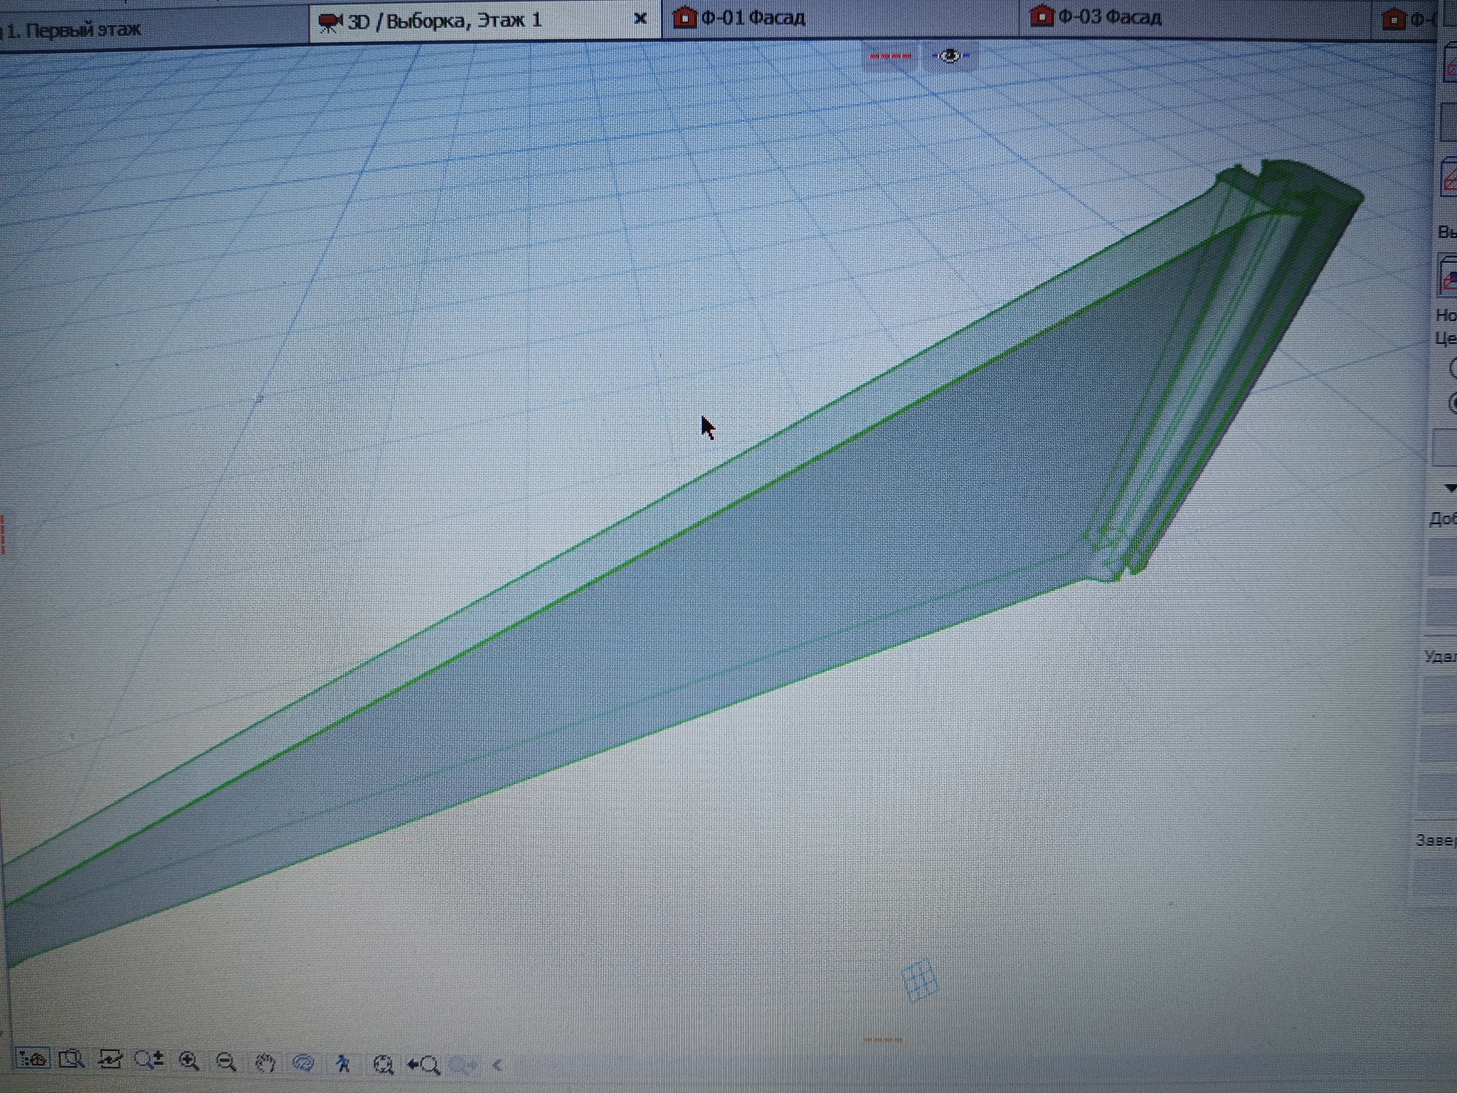Expand the black triangle arrow in side panel
1457x1093 pixels.
coord(1450,488)
